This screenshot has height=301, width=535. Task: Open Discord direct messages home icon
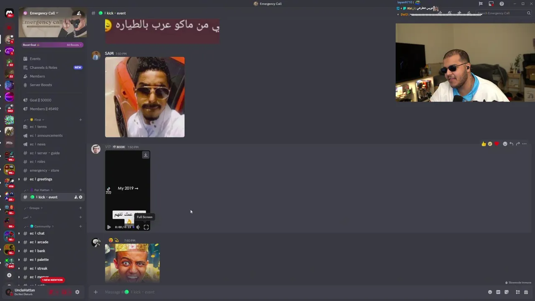point(9,13)
